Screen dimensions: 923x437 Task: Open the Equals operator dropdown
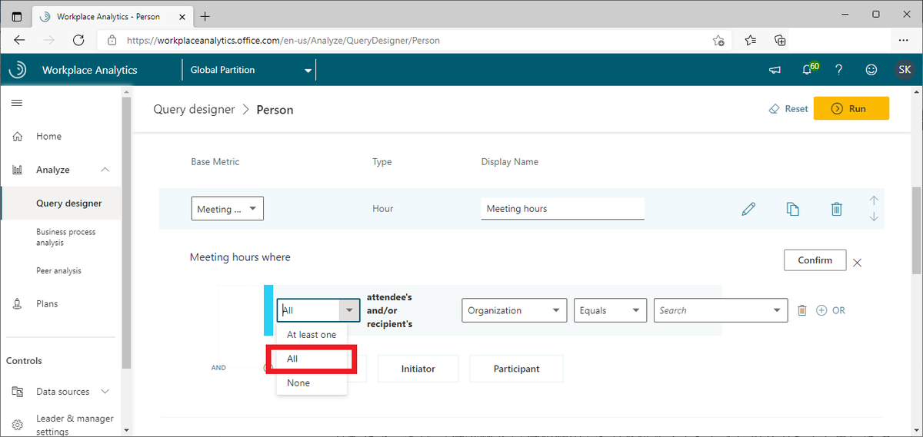610,310
